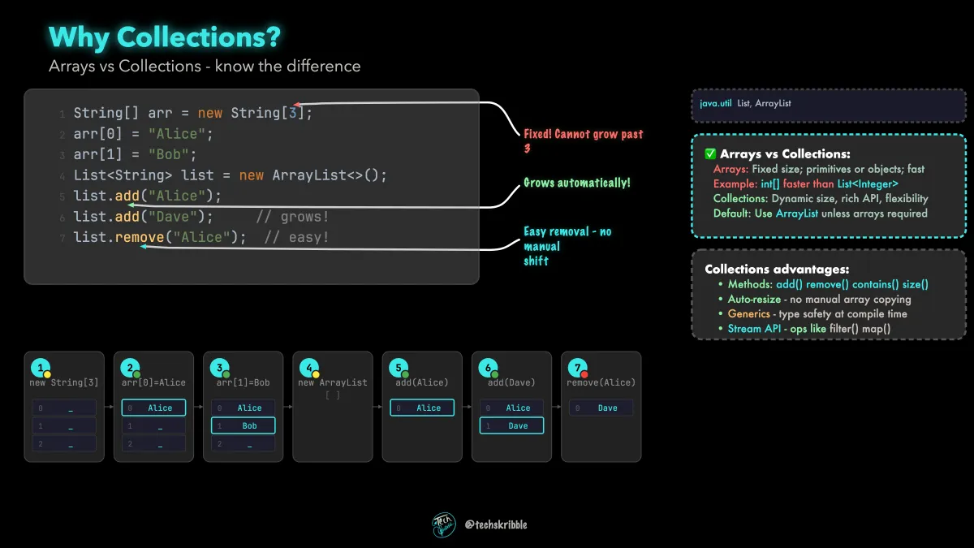
Task: Click Dave cell in the remove(Alice) card
Action: click(601, 408)
